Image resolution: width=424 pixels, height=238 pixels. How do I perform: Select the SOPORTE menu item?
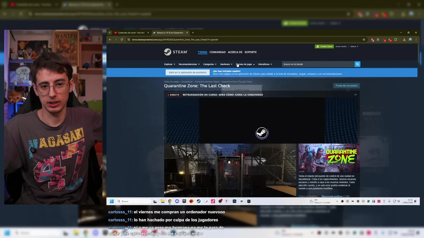(x=250, y=52)
